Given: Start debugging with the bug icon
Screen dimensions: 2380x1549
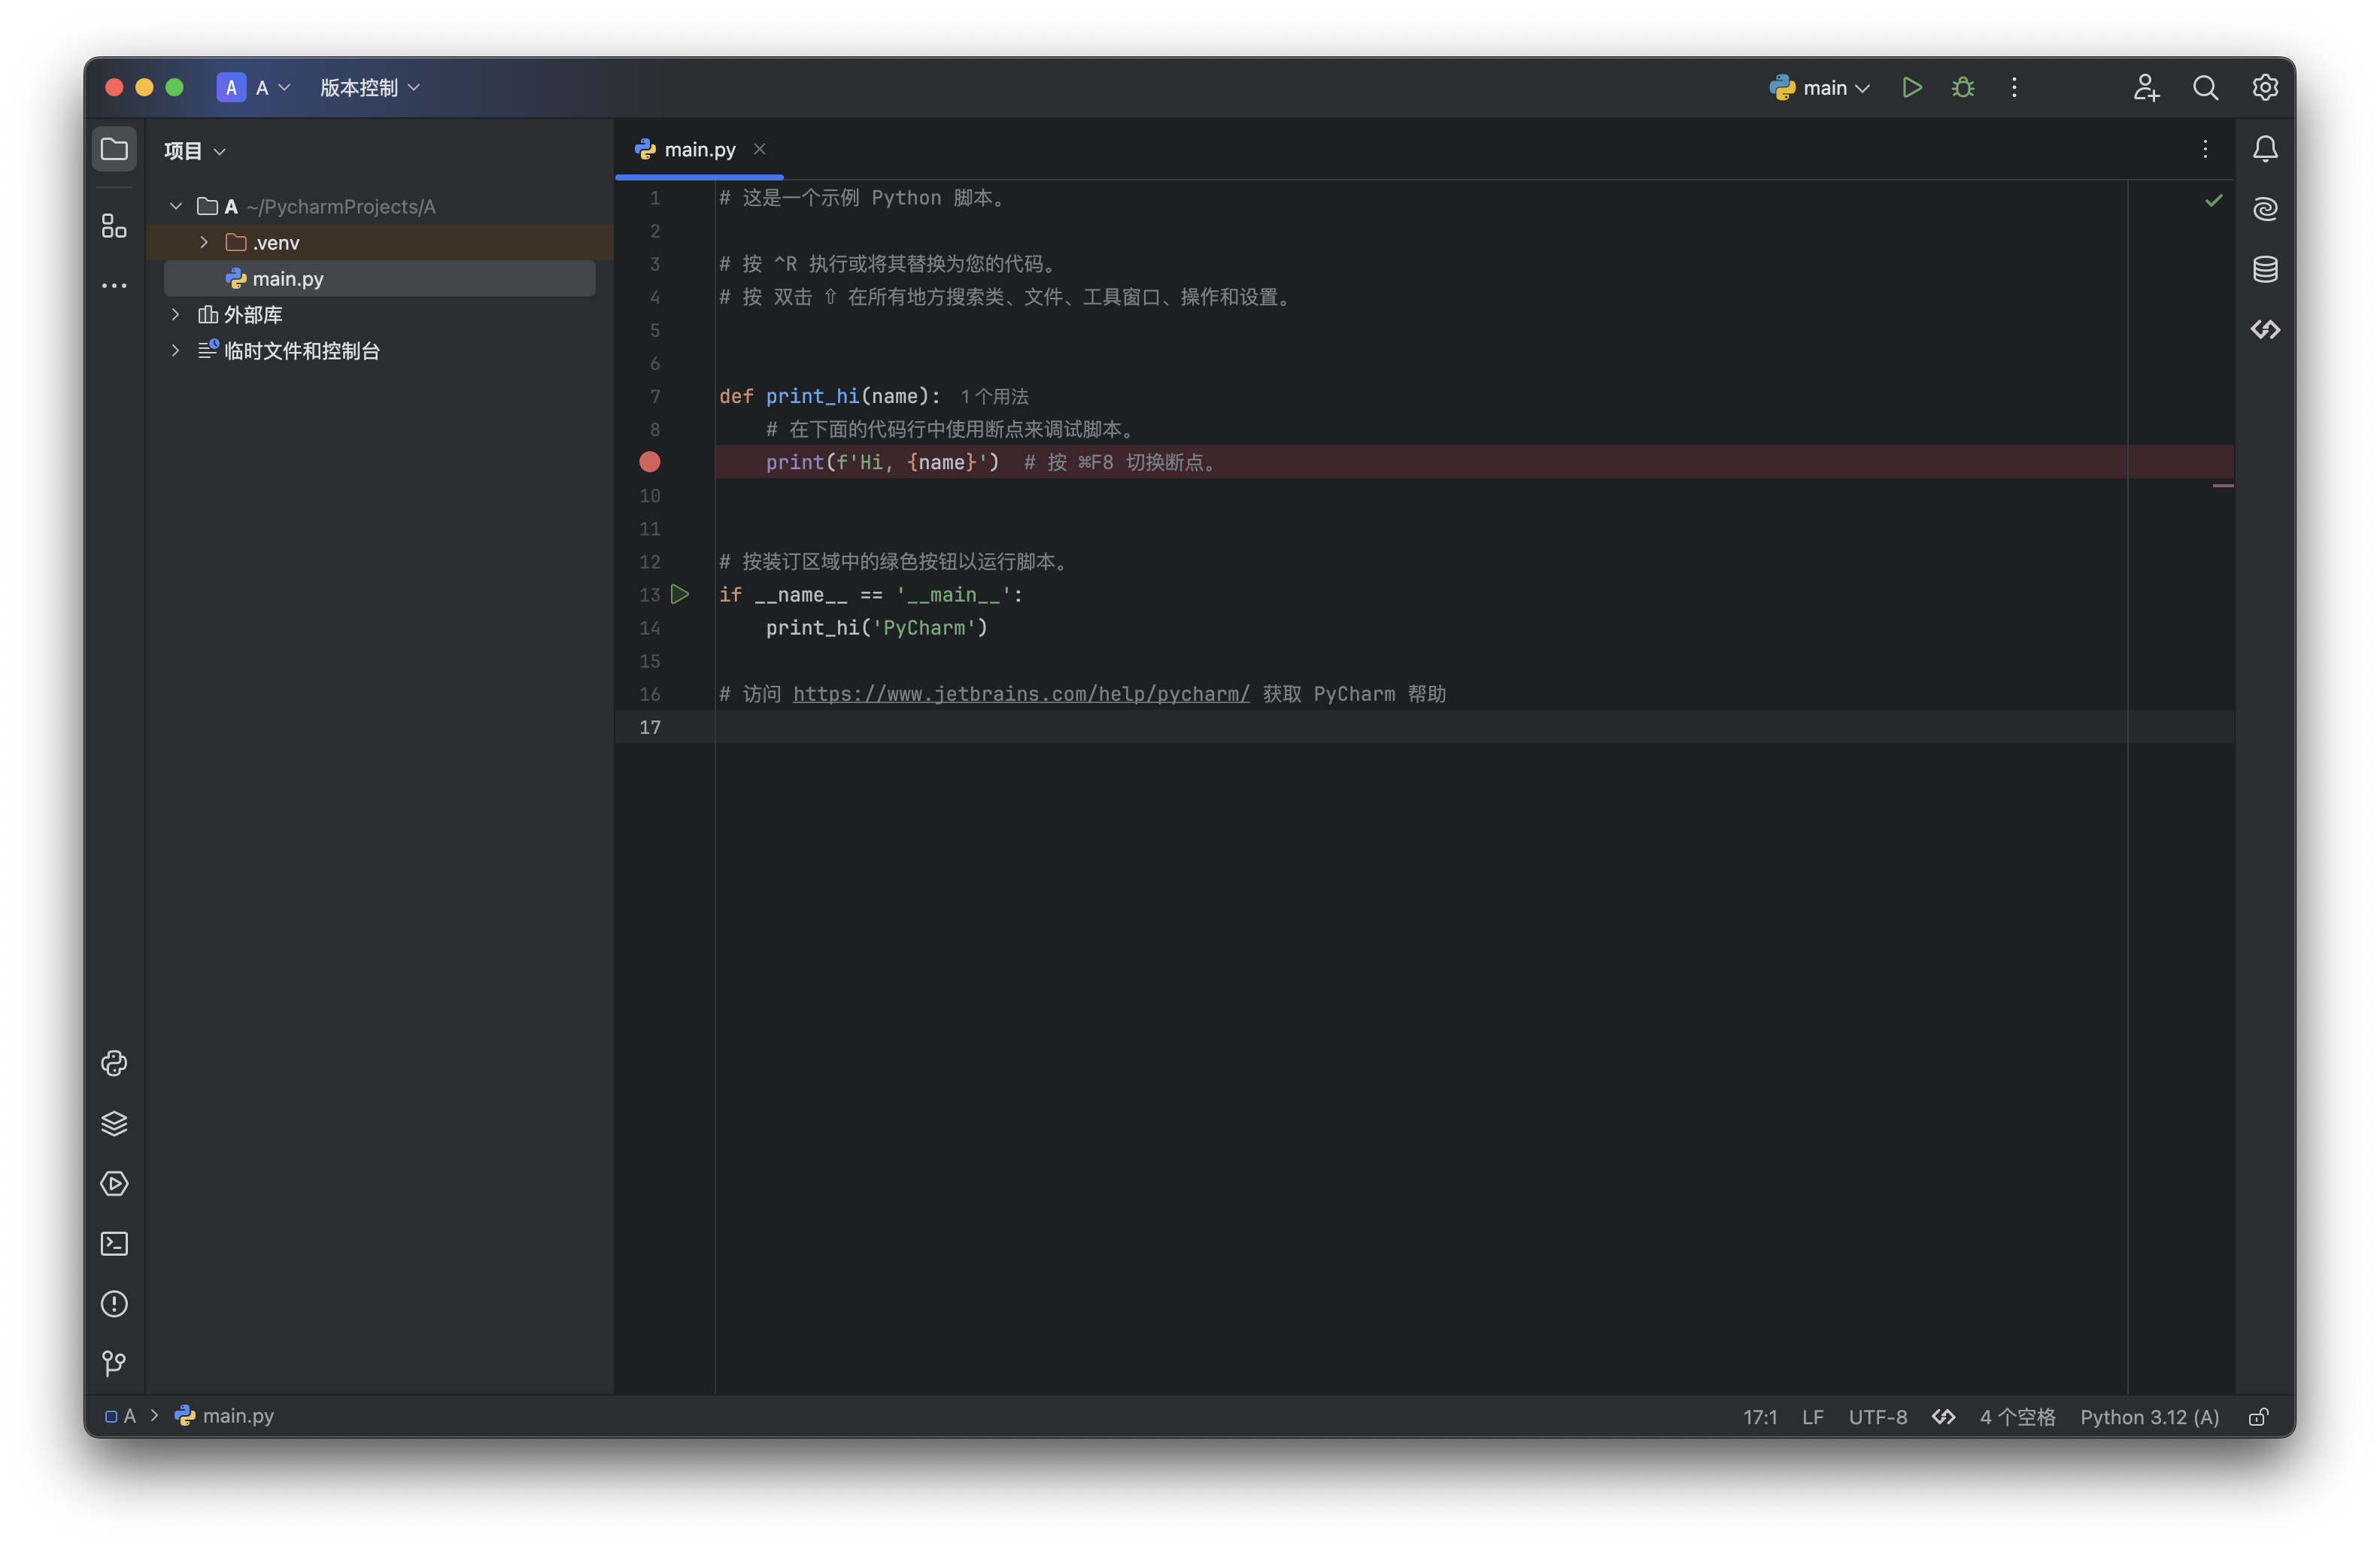Looking at the screenshot, I should 1962,88.
